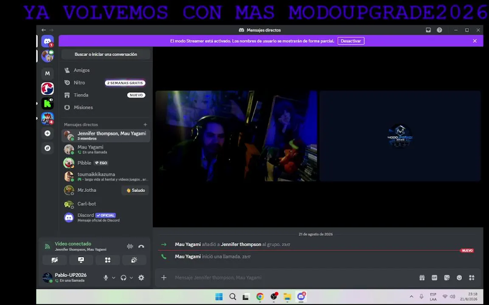Viewport: 489px width, 305px height.
Task: Click the voice connection signal icon
Action: [x=48, y=247]
